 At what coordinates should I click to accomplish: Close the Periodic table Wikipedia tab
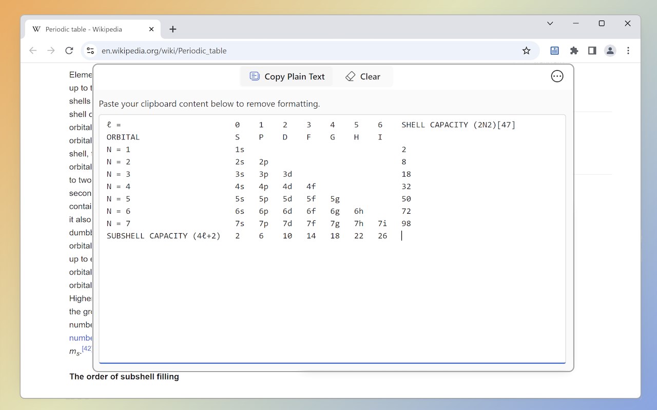click(x=151, y=29)
